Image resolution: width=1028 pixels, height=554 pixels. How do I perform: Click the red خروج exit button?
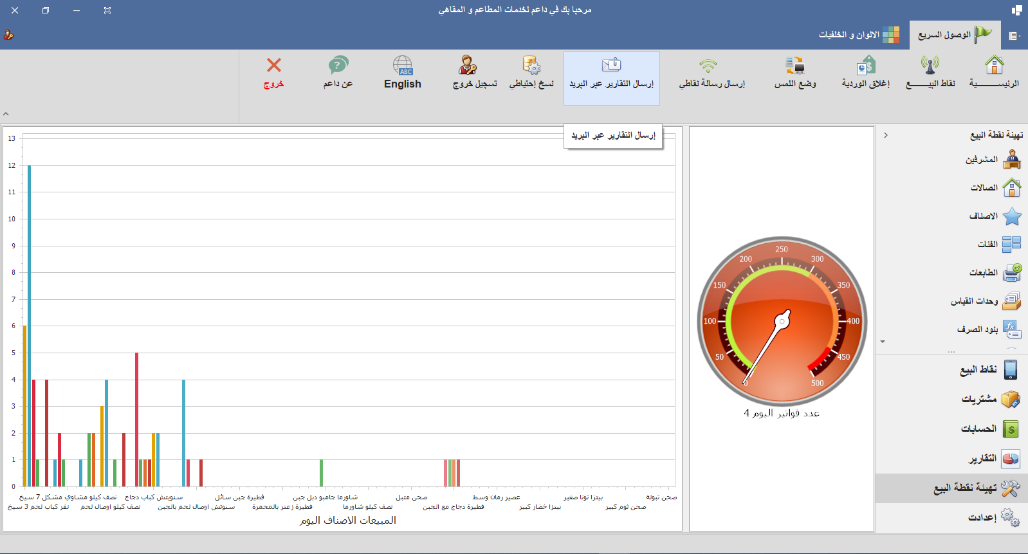(274, 72)
